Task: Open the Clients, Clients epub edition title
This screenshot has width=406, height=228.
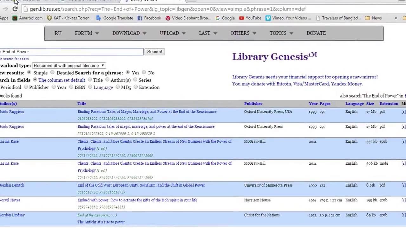Action: pos(154,145)
